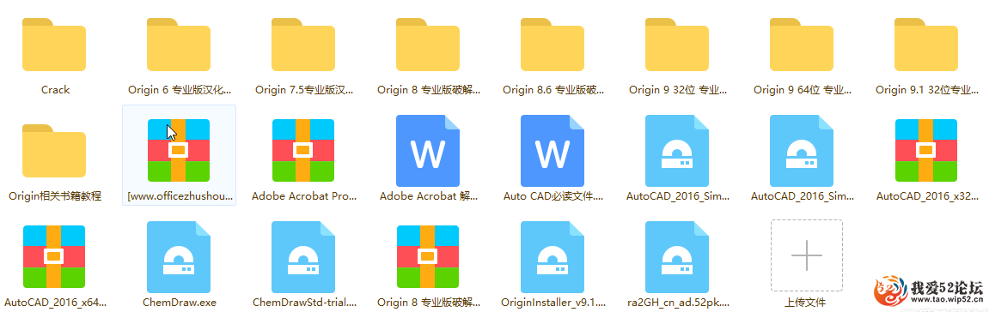Select the AutoCAD_2016_x64 archive file
Viewport: 989px width, 312px height.
[x=54, y=256]
